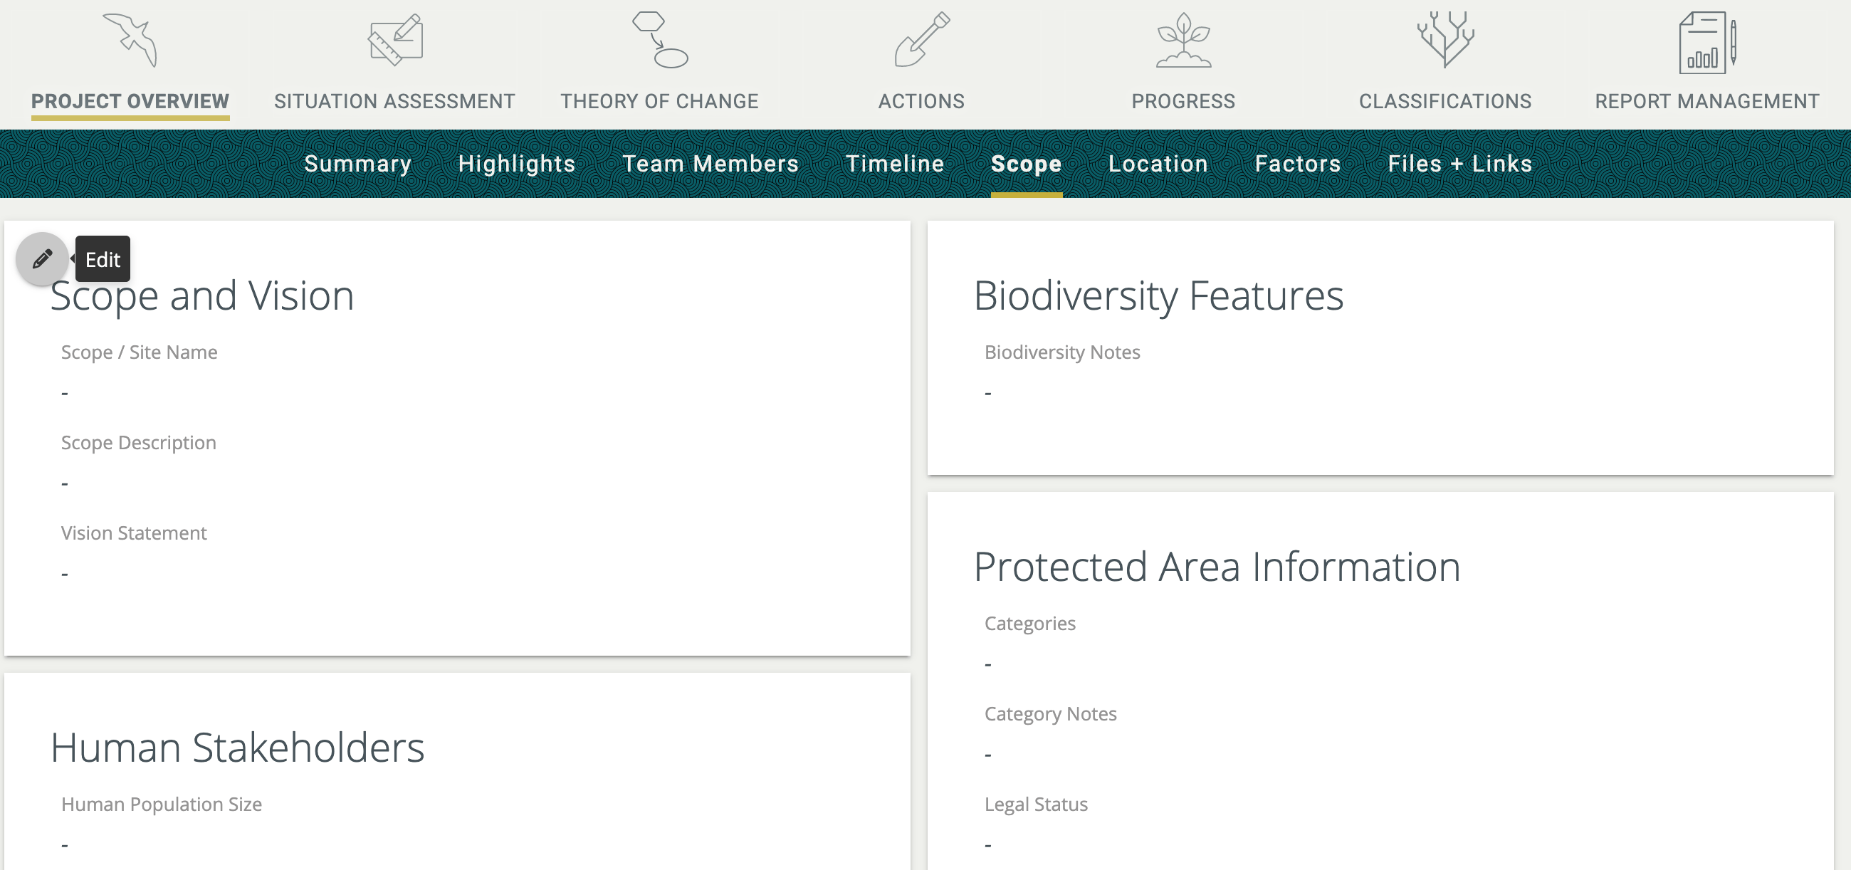Viewport: 1851px width, 870px height.
Task: Switch to the Highlights tab
Action: 517,164
